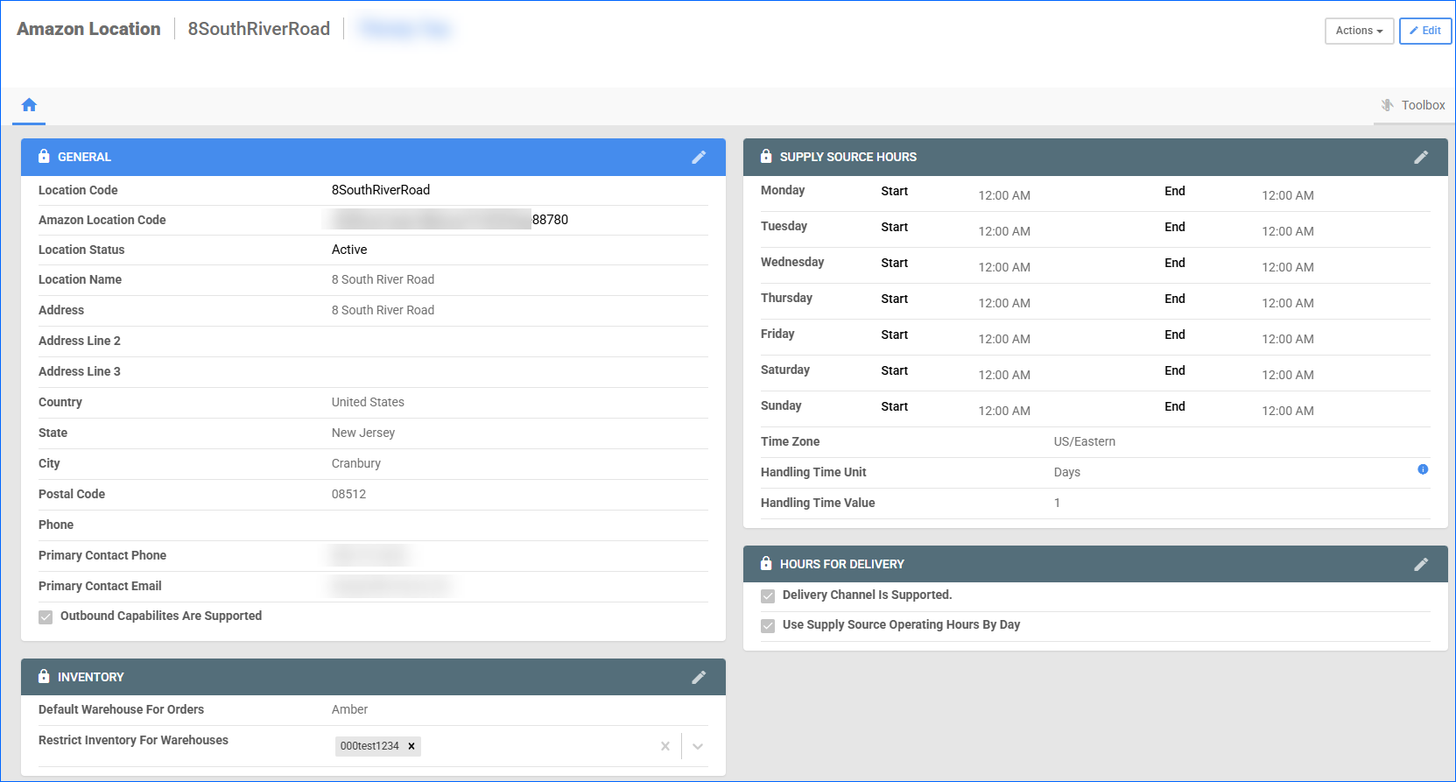Click the postal code 08512
1456x782 pixels.
(348, 494)
